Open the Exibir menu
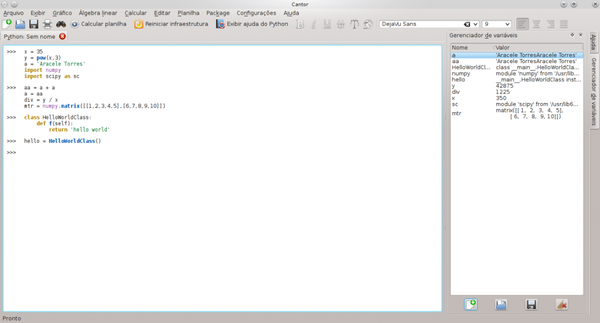The width and height of the screenshot is (600, 323). tap(38, 13)
